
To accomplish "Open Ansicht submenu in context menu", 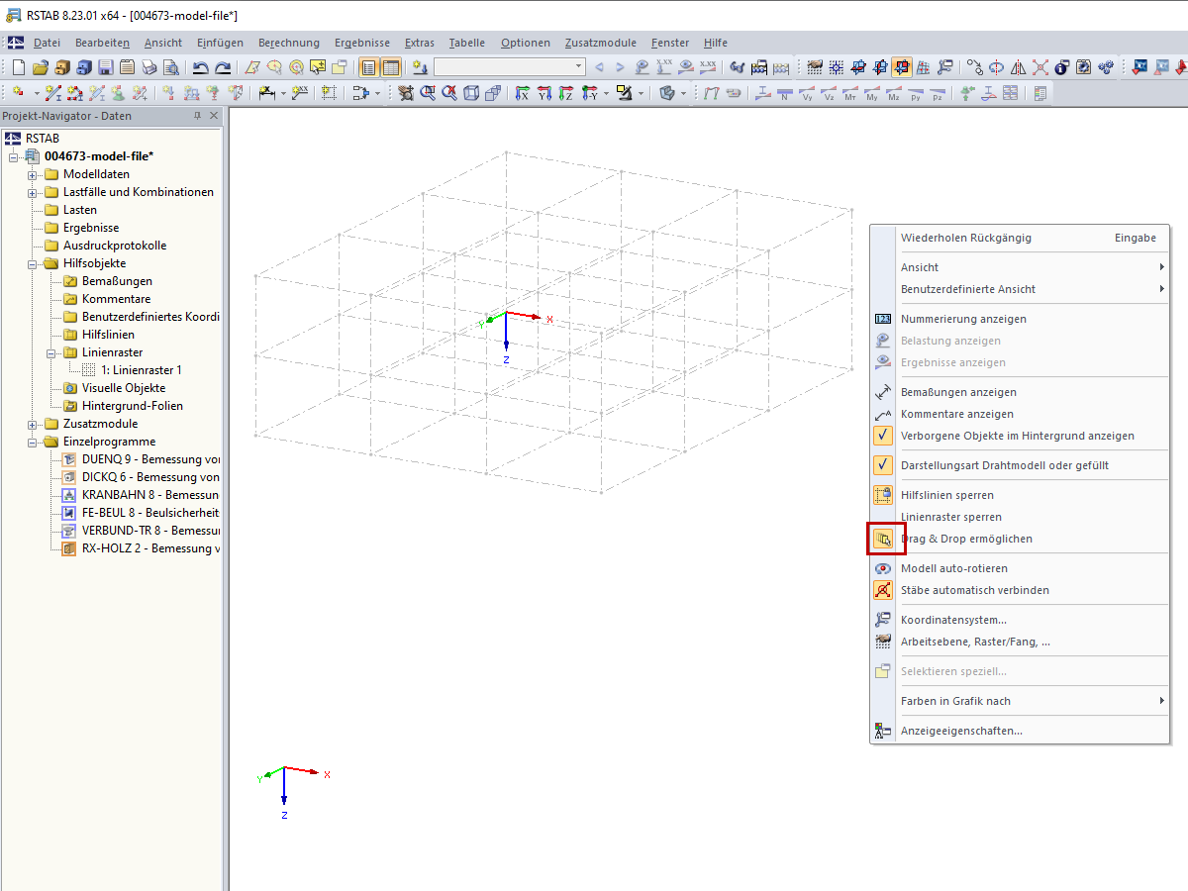I will 1020,267.
